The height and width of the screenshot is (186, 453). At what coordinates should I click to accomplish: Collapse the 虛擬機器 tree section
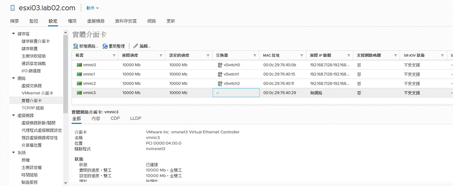(13, 115)
